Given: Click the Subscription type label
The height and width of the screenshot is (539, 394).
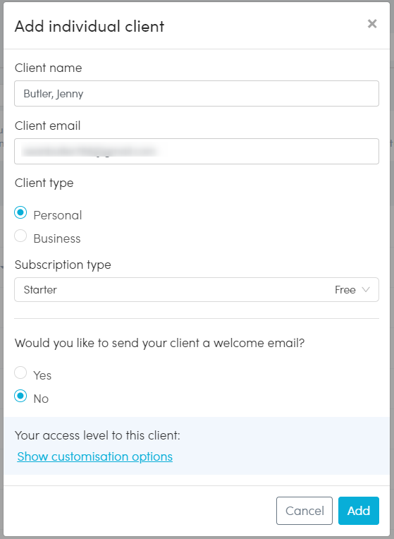Looking at the screenshot, I should 63,265.
